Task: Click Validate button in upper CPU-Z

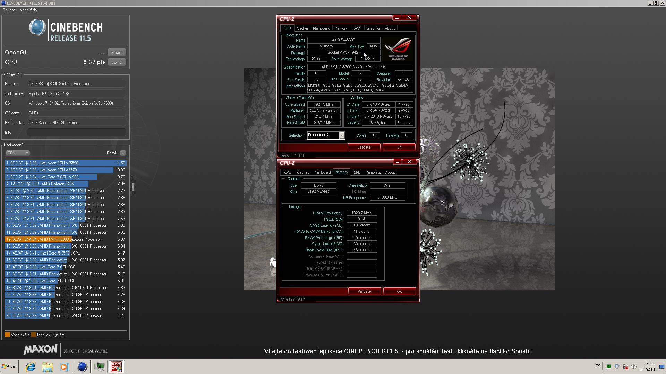Action: [363, 146]
